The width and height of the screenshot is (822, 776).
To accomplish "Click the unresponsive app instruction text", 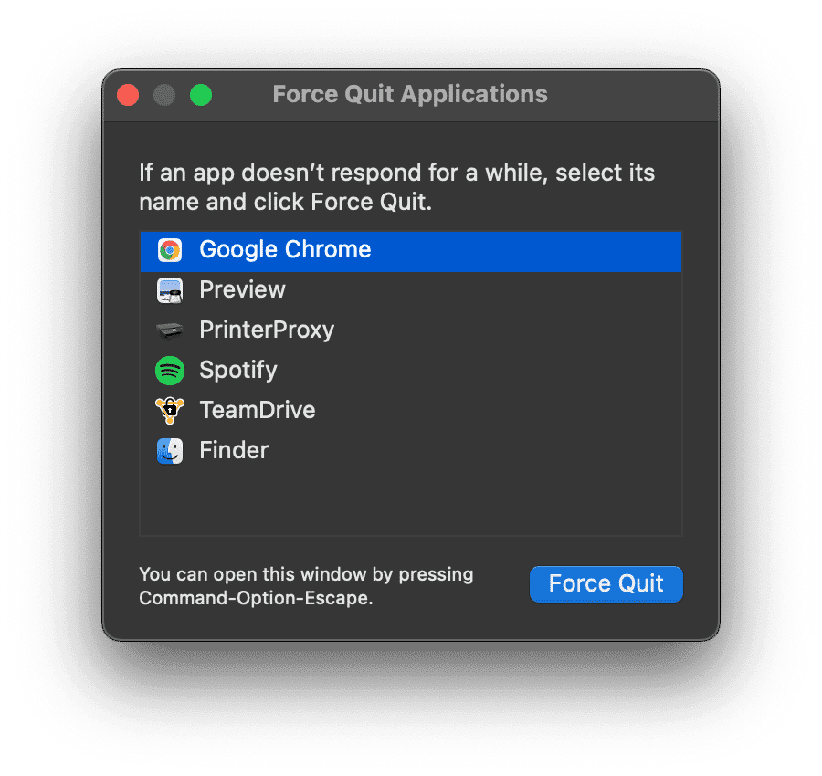I will 397,186.
